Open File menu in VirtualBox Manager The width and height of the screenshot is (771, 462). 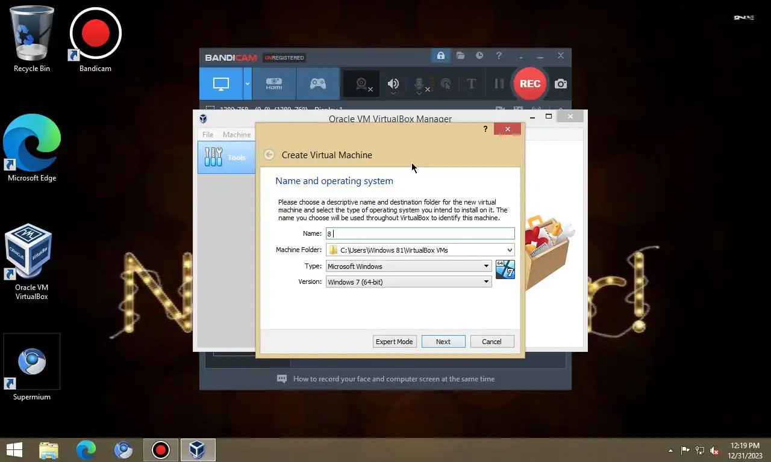click(x=208, y=135)
